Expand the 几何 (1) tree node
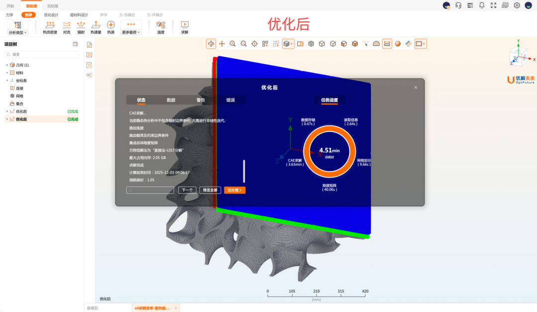Screen dimensions: 537x312 click(x=7, y=65)
